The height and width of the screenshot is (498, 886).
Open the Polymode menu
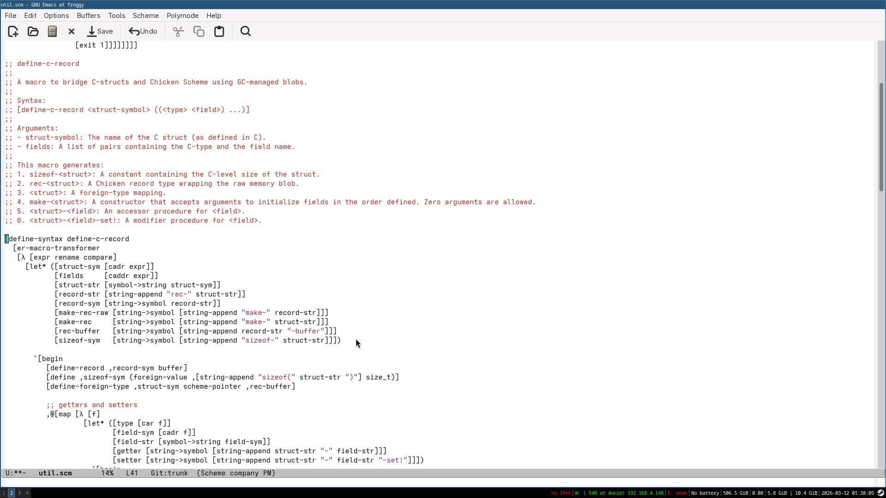tap(182, 15)
